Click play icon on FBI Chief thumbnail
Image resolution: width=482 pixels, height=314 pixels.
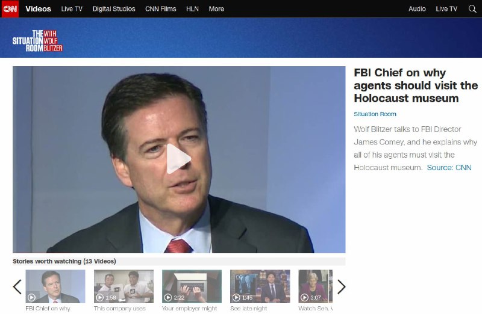[x=31, y=297]
